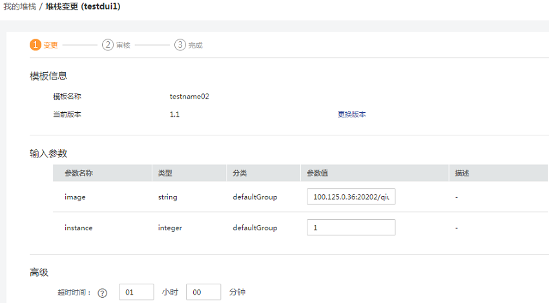
Task: Click the 当前版本 label
Action: point(67,114)
